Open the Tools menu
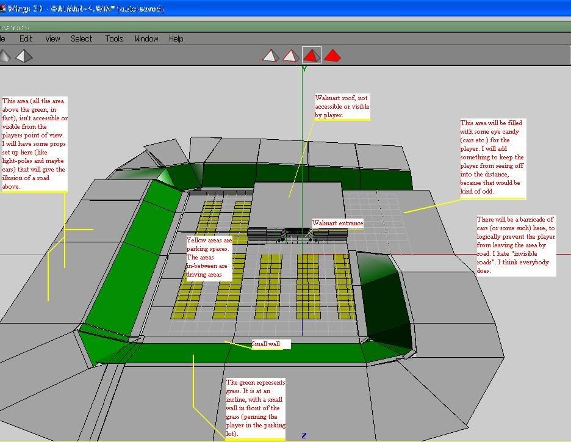Image resolution: width=571 pixels, height=442 pixels. point(114,38)
